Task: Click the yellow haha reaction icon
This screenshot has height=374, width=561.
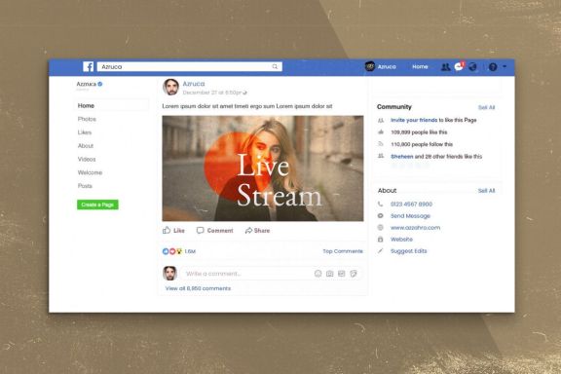Action: pyautogui.click(x=178, y=251)
